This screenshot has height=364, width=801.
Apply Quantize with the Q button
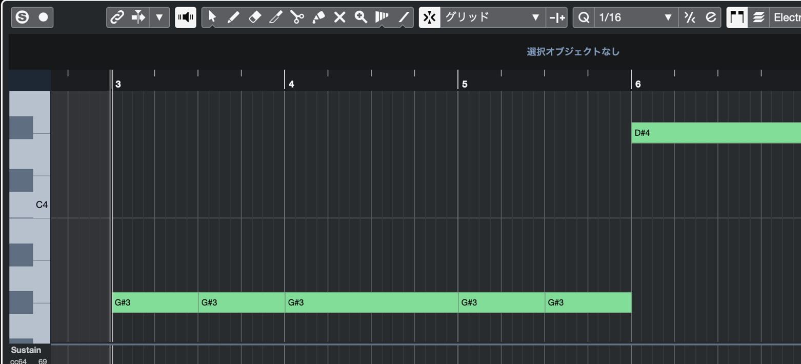click(584, 17)
